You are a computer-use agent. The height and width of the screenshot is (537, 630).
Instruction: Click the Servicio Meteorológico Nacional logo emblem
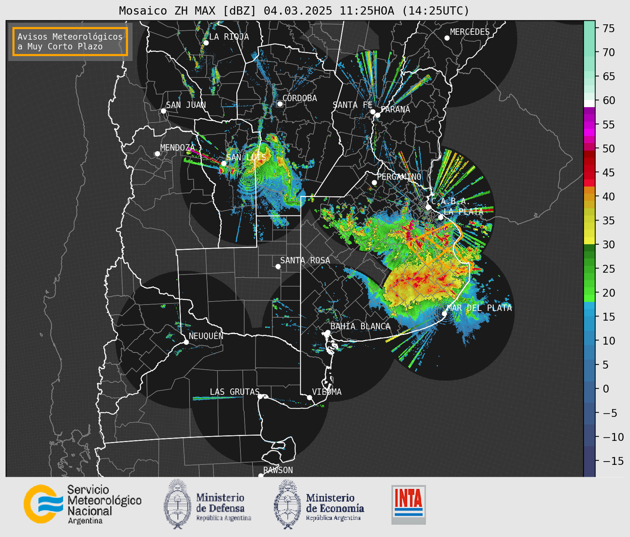click(43, 504)
